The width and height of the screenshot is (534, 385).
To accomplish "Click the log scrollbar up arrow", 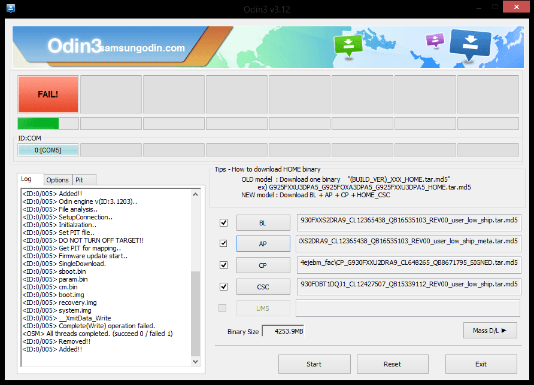I will click(196, 194).
